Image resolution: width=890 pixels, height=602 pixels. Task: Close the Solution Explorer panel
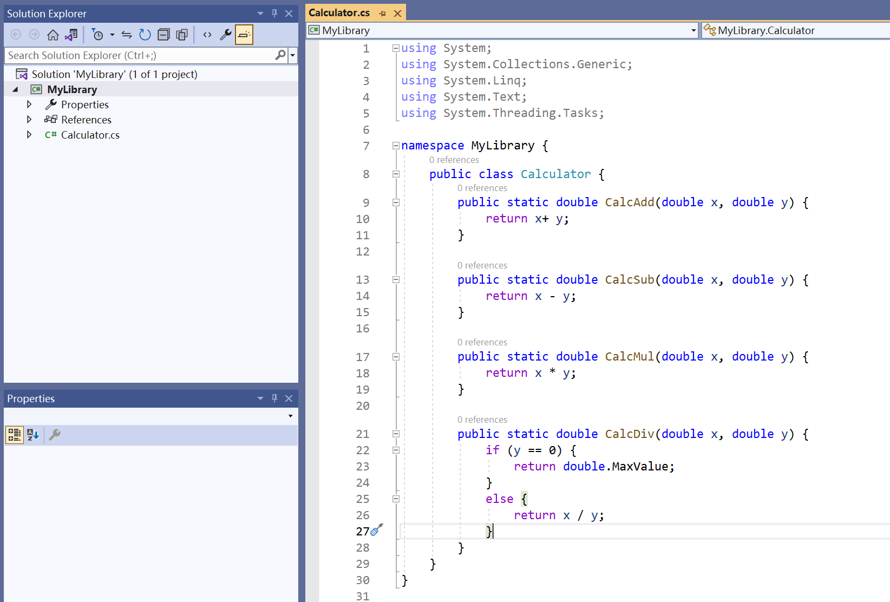289,14
